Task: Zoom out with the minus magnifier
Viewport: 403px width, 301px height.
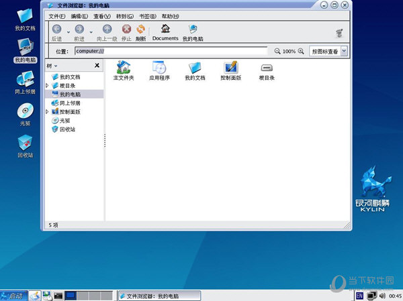Action: (x=277, y=51)
